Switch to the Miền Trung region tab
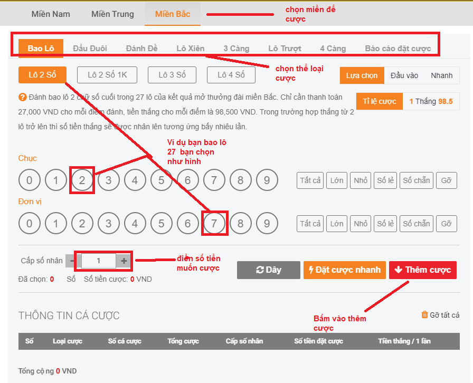This screenshot has height=383, width=473. tap(112, 14)
